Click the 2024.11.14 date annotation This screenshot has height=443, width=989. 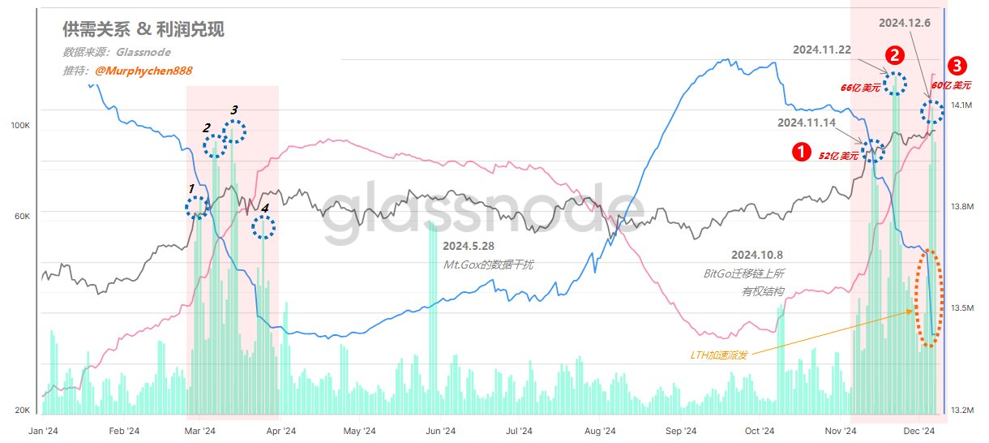[x=806, y=123]
